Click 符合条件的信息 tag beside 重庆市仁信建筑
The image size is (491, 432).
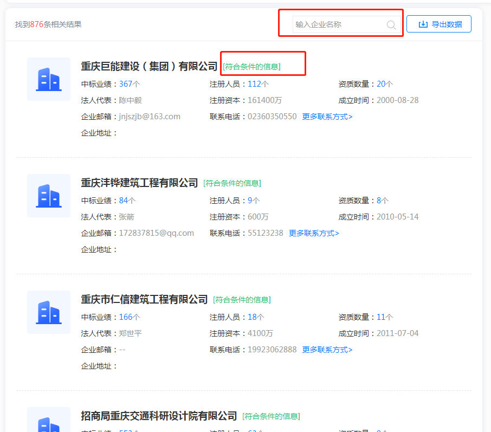242,300
